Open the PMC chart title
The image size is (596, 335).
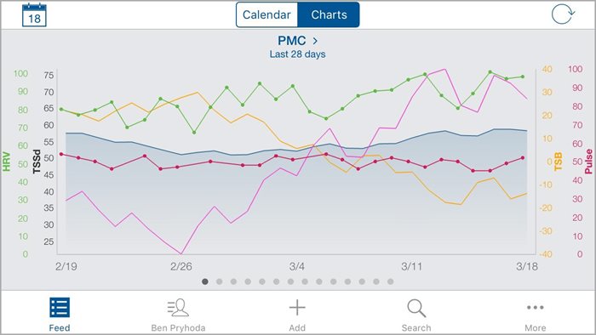(291, 41)
